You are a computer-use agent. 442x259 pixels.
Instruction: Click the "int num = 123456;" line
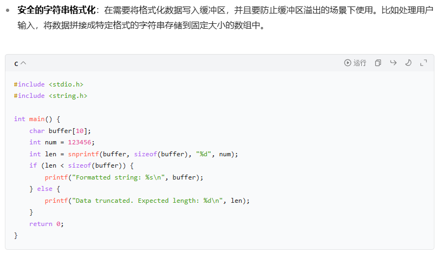tap(62, 142)
